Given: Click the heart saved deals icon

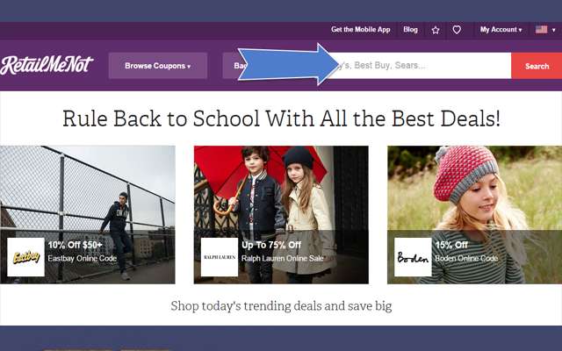Looking at the screenshot, I should (457, 30).
